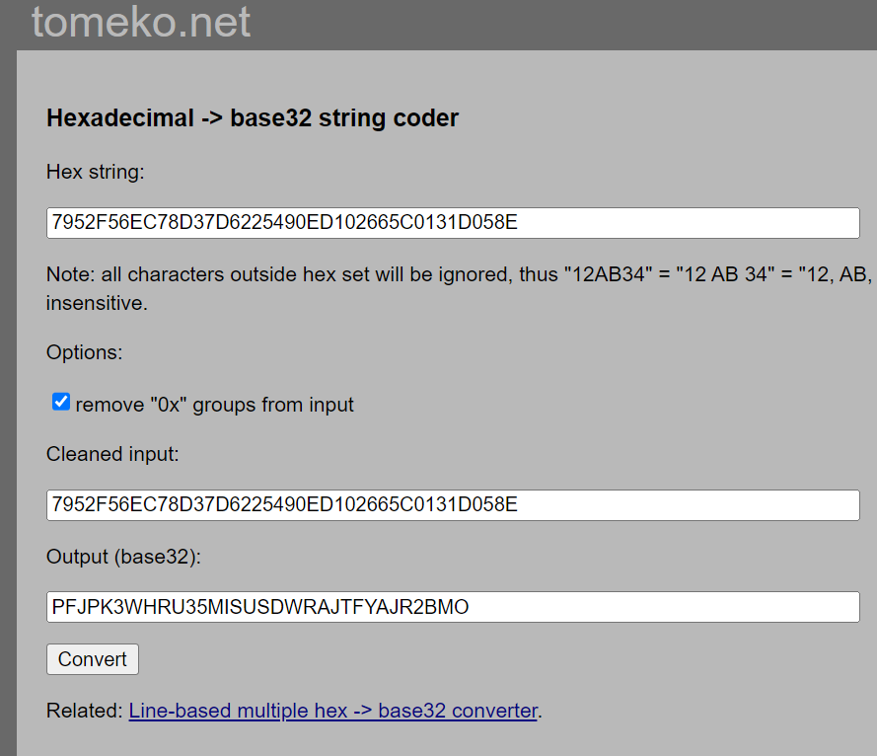This screenshot has width=877, height=756.
Task: Select the Cleaned input text field
Action: pos(453,505)
